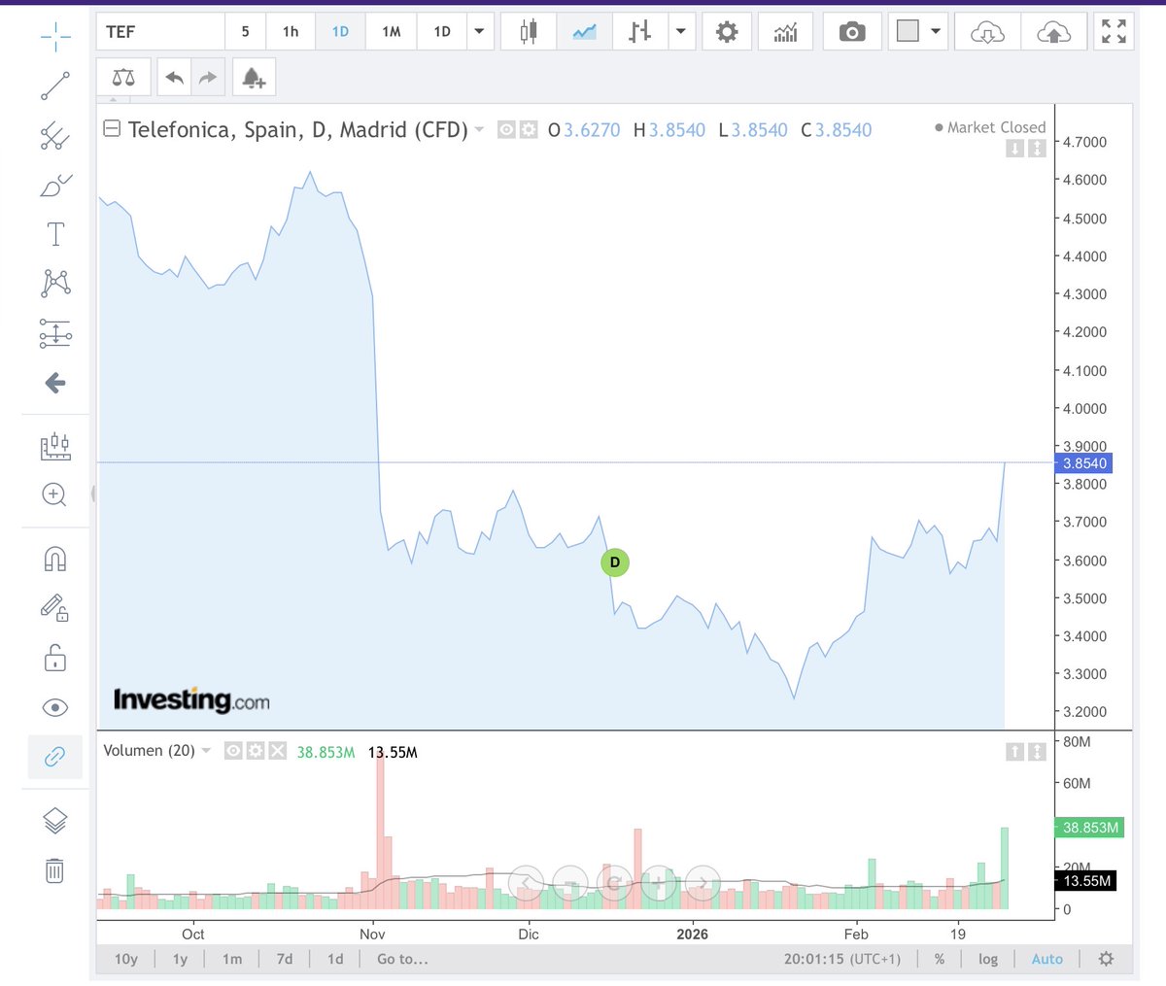The width and height of the screenshot is (1166, 986).
Task: Select the zoom in magnifier tool
Action: (x=54, y=494)
